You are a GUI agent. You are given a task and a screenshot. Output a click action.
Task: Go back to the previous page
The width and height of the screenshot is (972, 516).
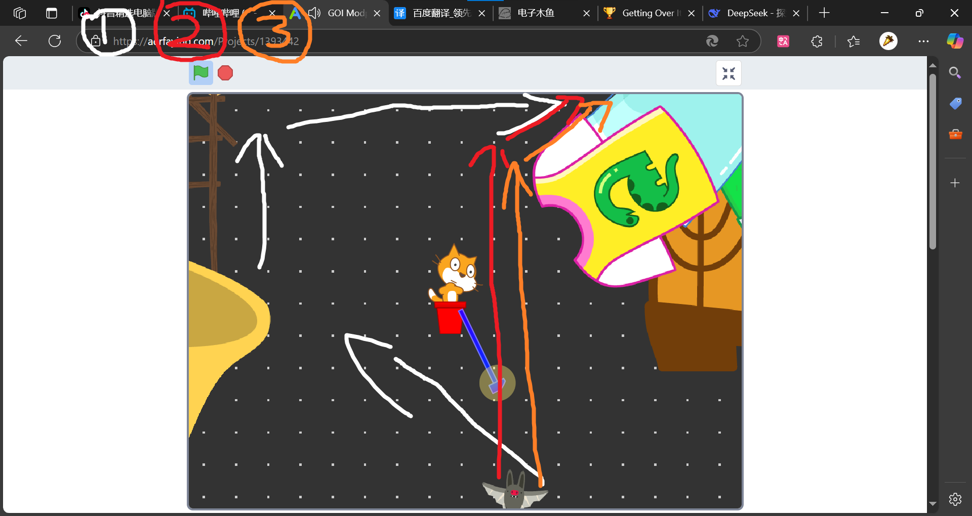pyautogui.click(x=21, y=41)
